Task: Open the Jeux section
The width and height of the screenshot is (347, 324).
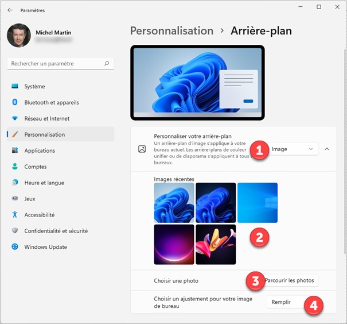Action: 61,199
